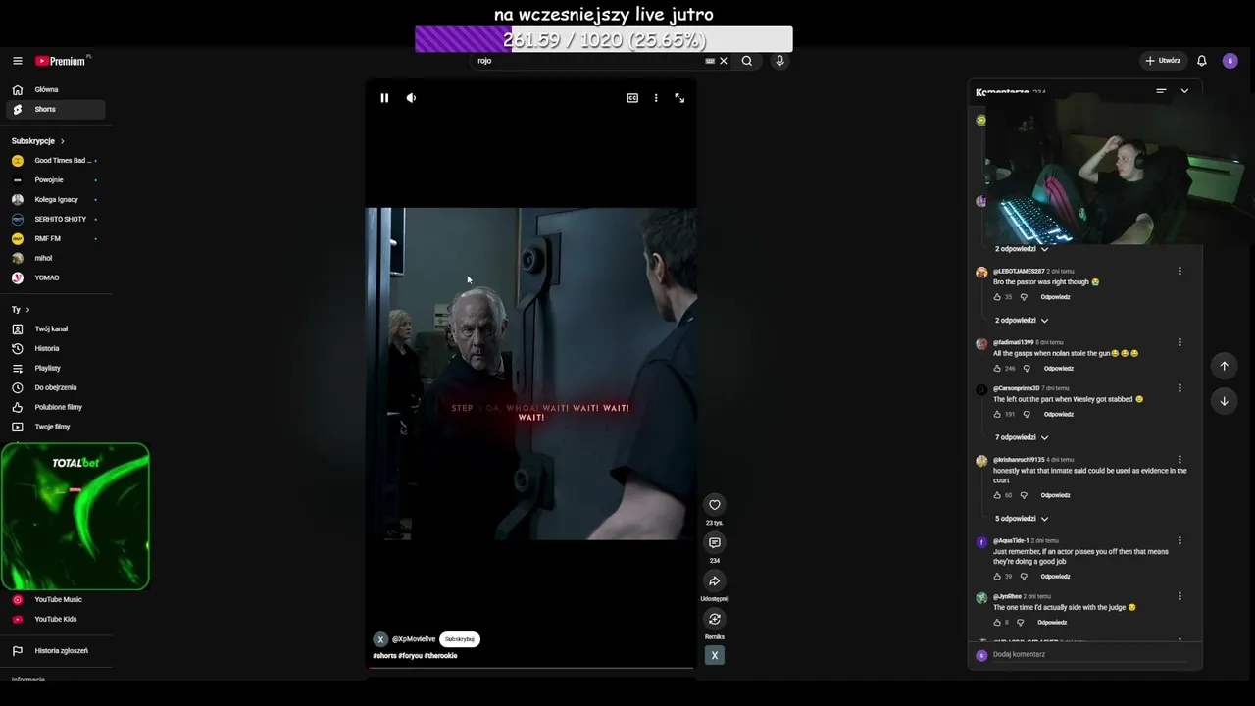Expand 5 odpowiedzi replies thread

tap(1022, 519)
